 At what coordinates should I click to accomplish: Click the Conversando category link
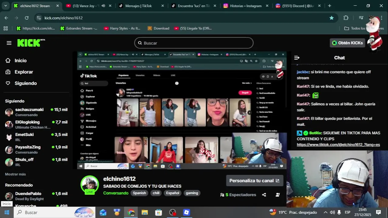tap(116, 193)
